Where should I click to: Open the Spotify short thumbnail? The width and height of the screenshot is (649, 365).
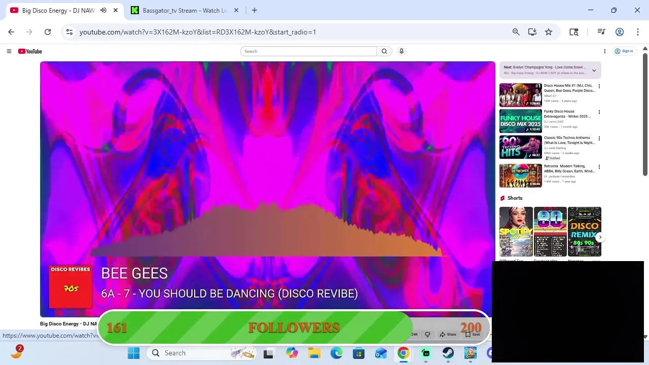click(516, 232)
